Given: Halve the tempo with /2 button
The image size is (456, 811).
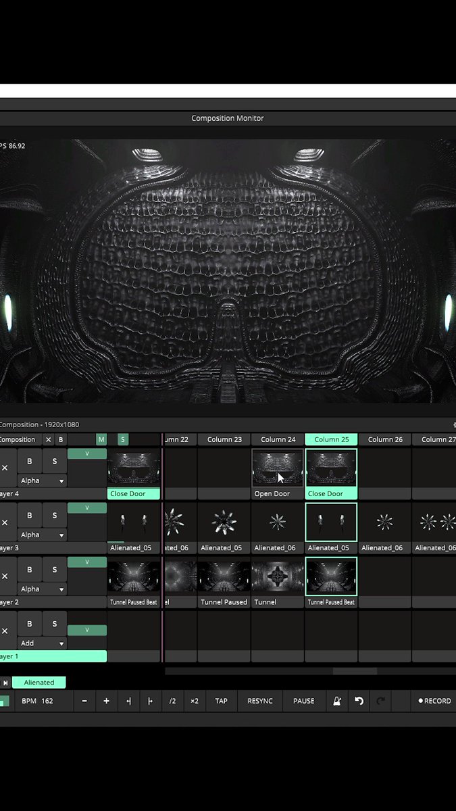Looking at the screenshot, I should 172,701.
